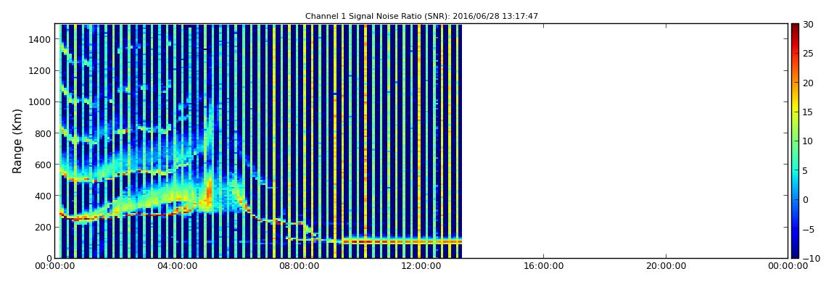Click the 1400 range tick label
Viewport: 834px width, 295px height.
[40, 39]
